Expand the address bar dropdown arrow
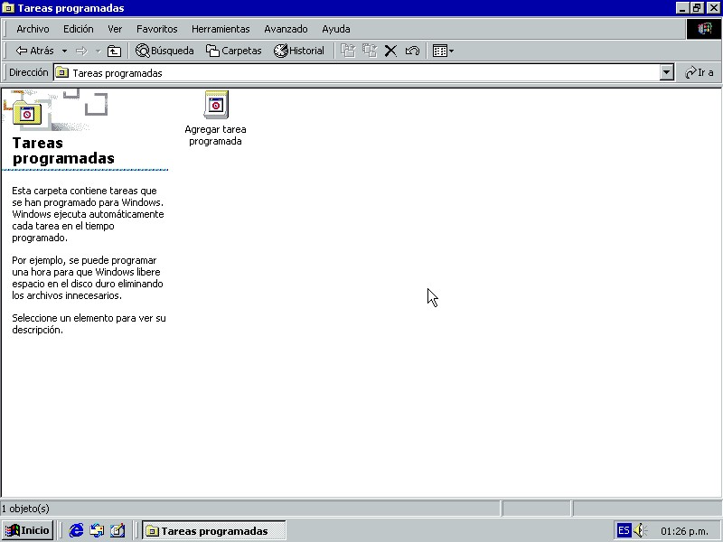Image resolution: width=723 pixels, height=542 pixels. [x=667, y=73]
